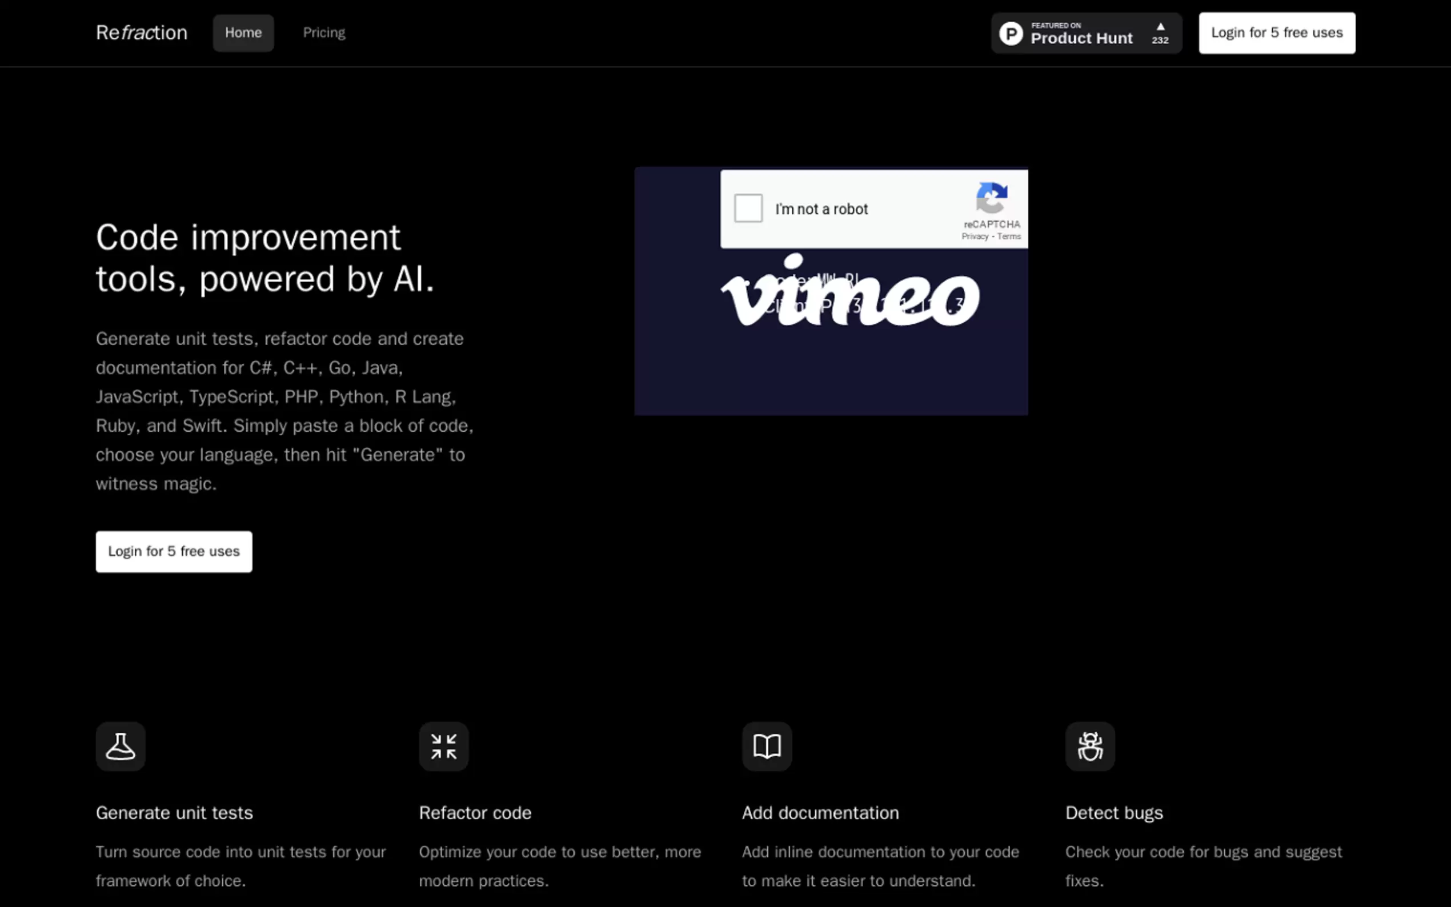
Task: Click the Product Hunt upvote triangle
Action: (x=1160, y=27)
